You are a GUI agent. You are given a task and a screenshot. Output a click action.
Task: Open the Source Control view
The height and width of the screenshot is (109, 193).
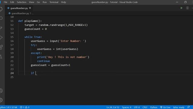(x=1, y=28)
